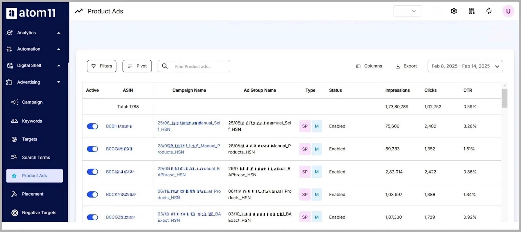Open the settings gear icon
Image resolution: width=521 pixels, height=232 pixels.
pos(454,11)
